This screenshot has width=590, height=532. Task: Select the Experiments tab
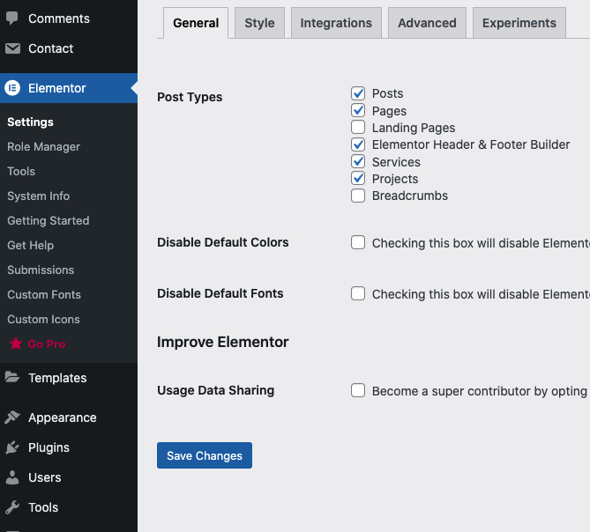click(519, 23)
